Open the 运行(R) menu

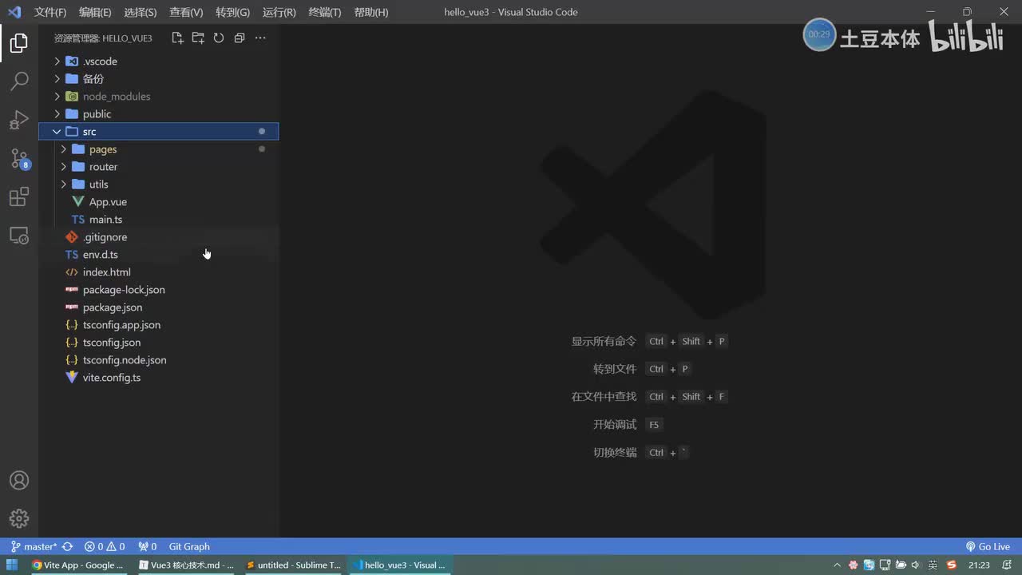(279, 12)
